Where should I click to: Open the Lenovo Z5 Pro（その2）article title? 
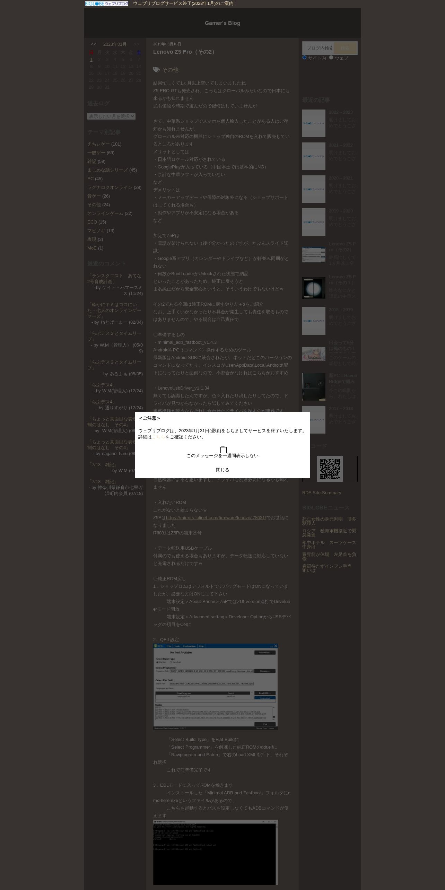(x=185, y=52)
